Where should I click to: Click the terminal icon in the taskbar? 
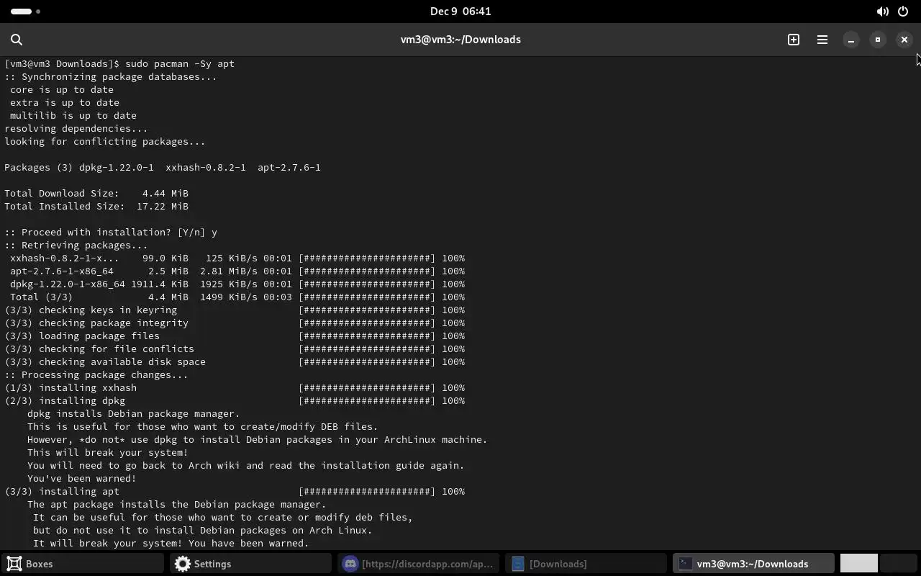coord(685,564)
